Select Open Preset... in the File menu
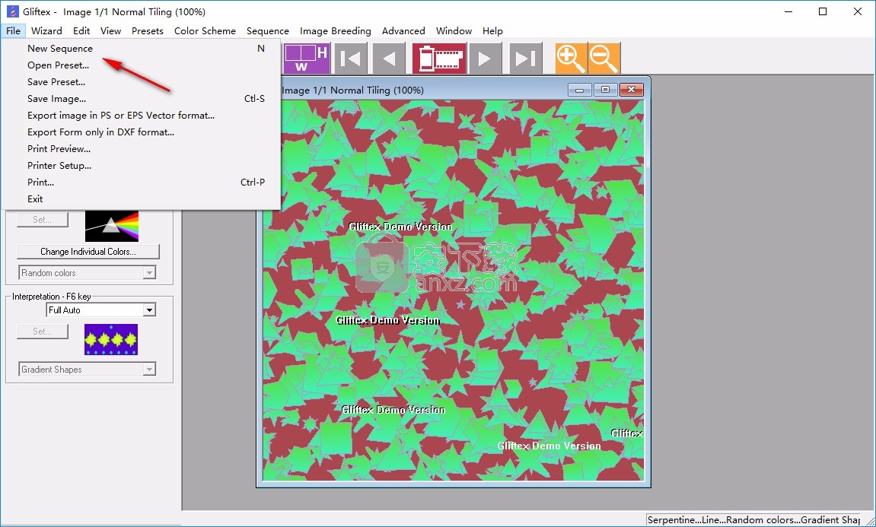This screenshot has height=527, width=876. (141, 65)
